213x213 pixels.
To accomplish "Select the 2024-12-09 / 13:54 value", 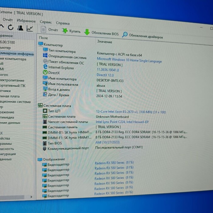I will [x=109, y=96].
